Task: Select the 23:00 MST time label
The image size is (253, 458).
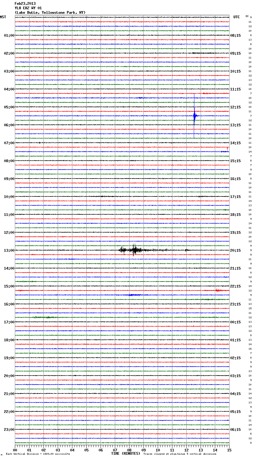Action: [9, 430]
